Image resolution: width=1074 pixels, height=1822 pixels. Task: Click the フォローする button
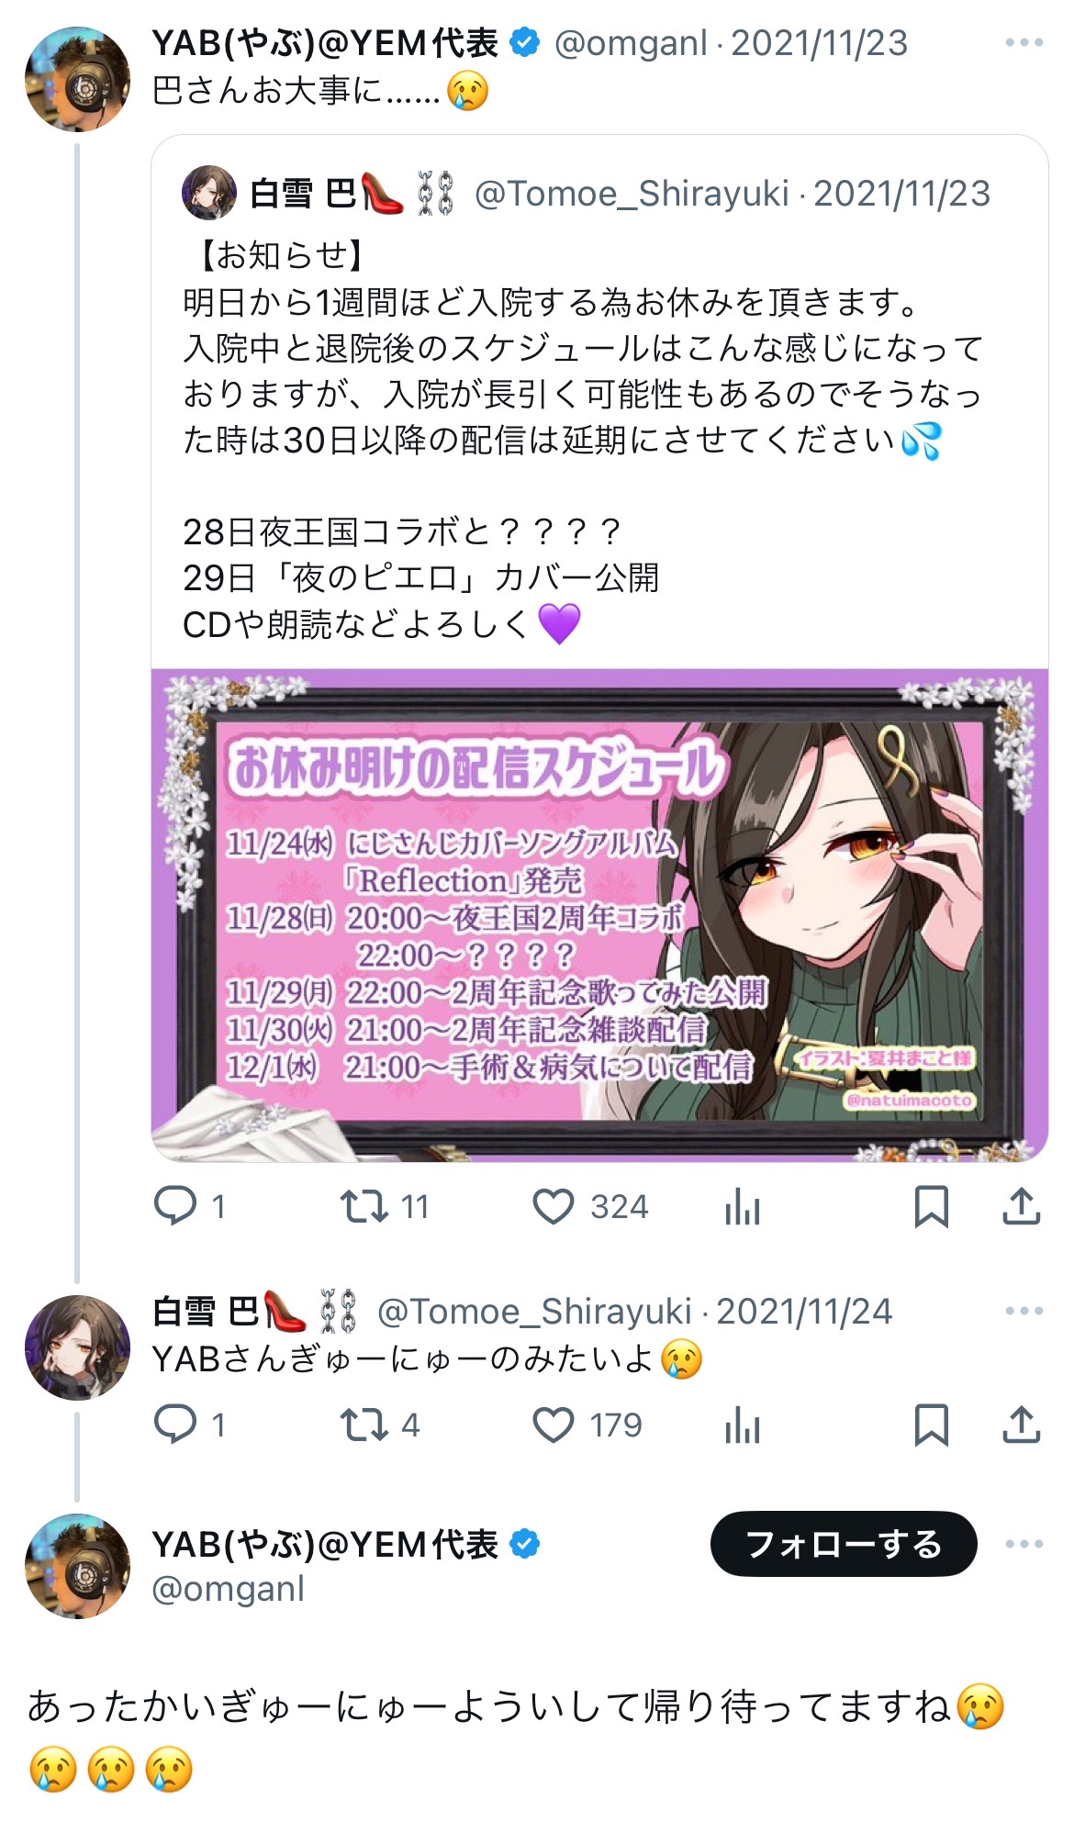[x=844, y=1544]
